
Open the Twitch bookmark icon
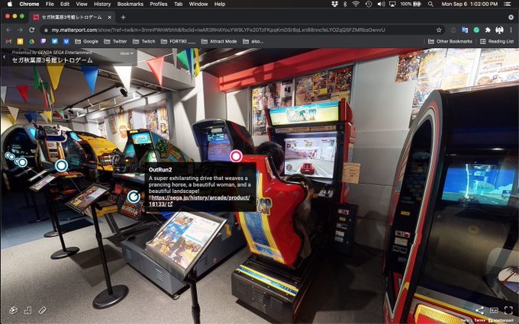43,41
